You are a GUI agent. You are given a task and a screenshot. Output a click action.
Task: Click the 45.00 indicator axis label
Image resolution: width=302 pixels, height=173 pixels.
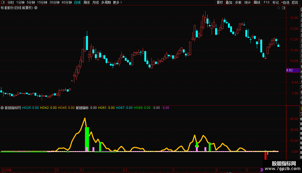coord(294,119)
